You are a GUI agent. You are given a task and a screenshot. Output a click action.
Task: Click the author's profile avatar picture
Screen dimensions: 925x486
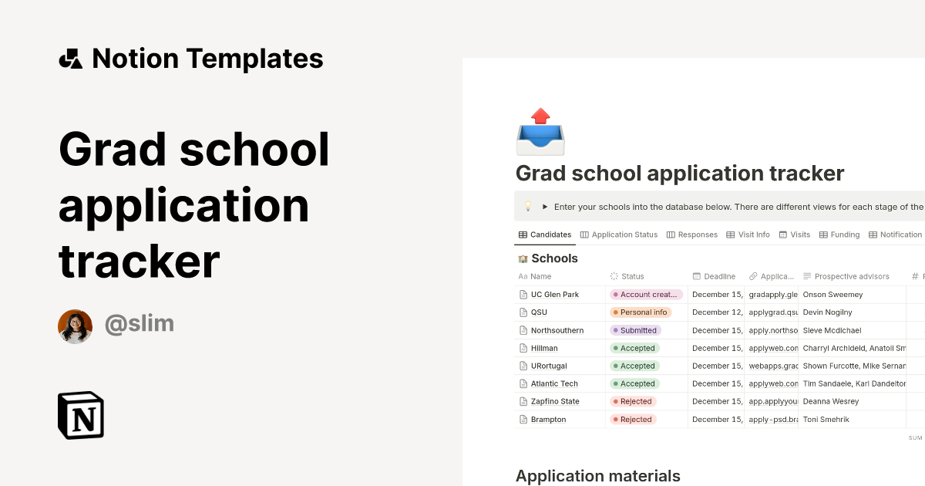pos(75,326)
